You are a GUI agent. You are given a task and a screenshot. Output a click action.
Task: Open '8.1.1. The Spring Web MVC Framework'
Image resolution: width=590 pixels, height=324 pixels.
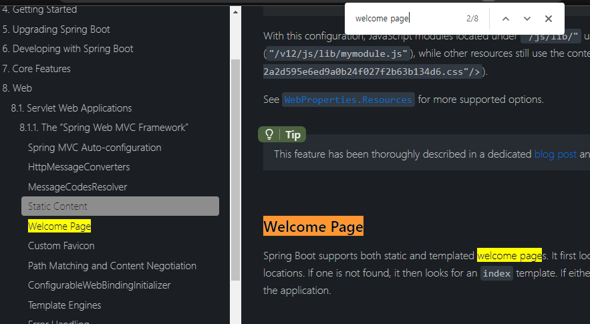point(104,128)
